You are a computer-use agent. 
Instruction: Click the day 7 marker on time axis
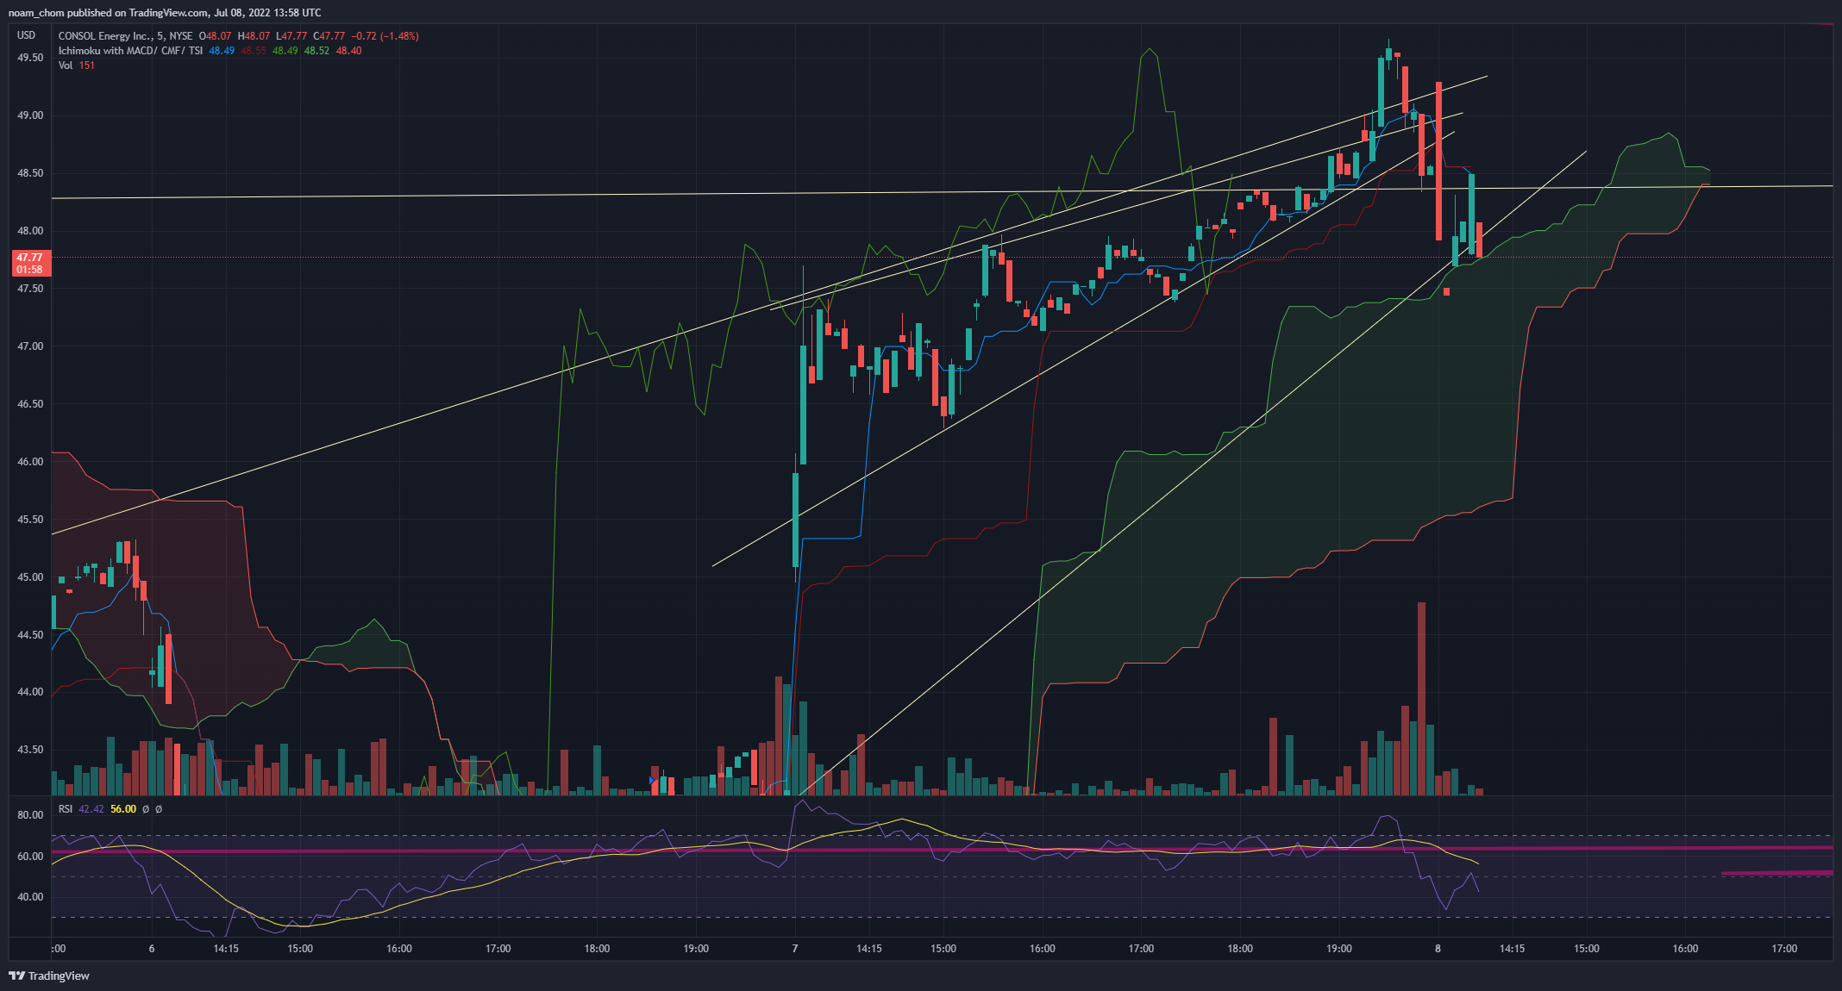tap(795, 949)
